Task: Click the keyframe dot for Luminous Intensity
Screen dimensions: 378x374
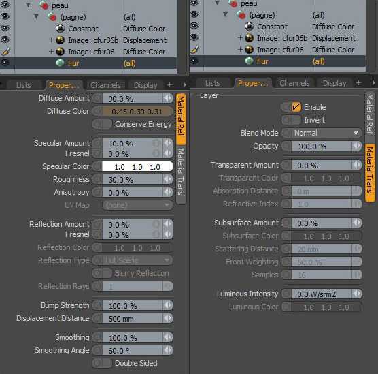Action: pyautogui.click(x=286, y=294)
